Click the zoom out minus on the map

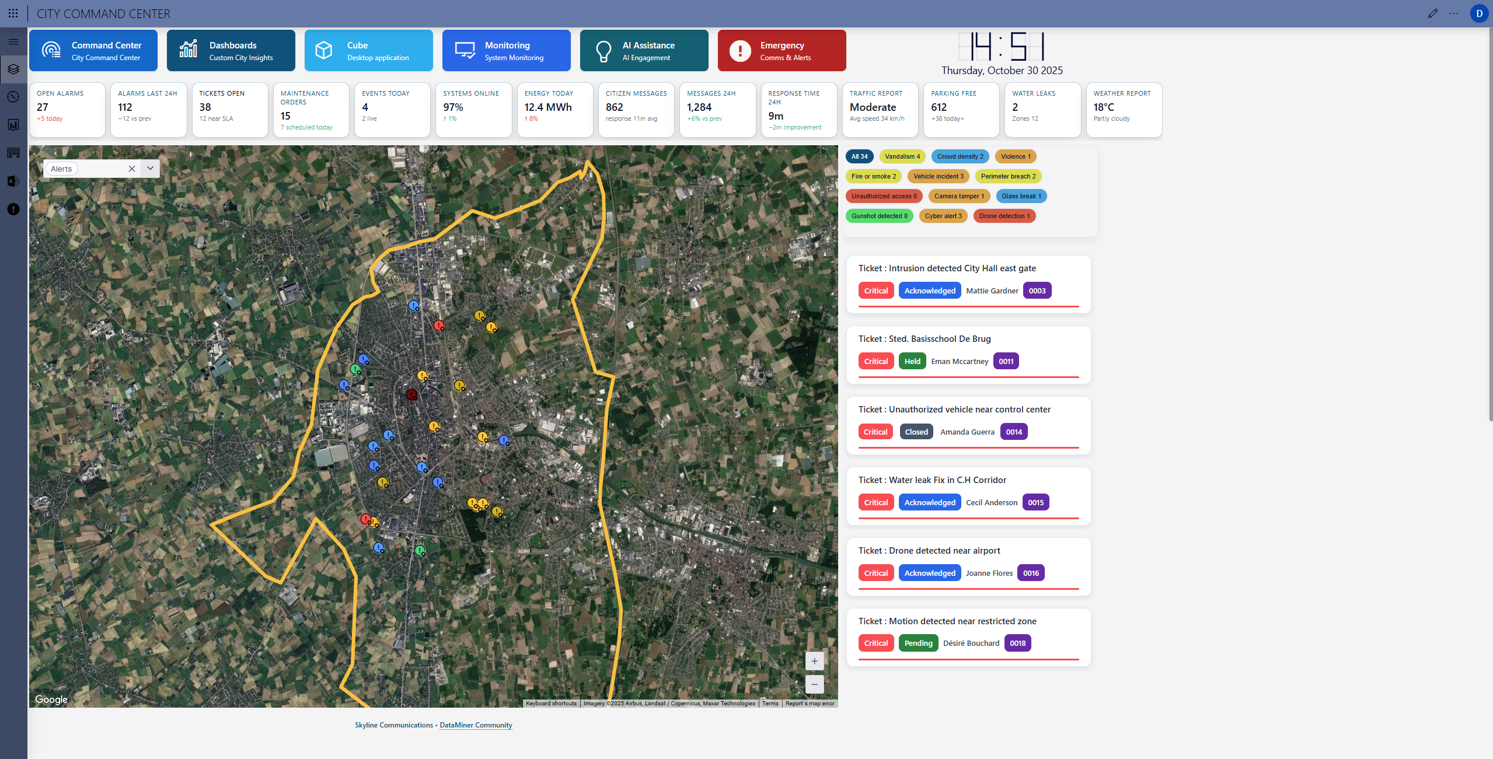[814, 684]
